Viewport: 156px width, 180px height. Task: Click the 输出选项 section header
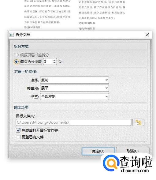point(21,107)
